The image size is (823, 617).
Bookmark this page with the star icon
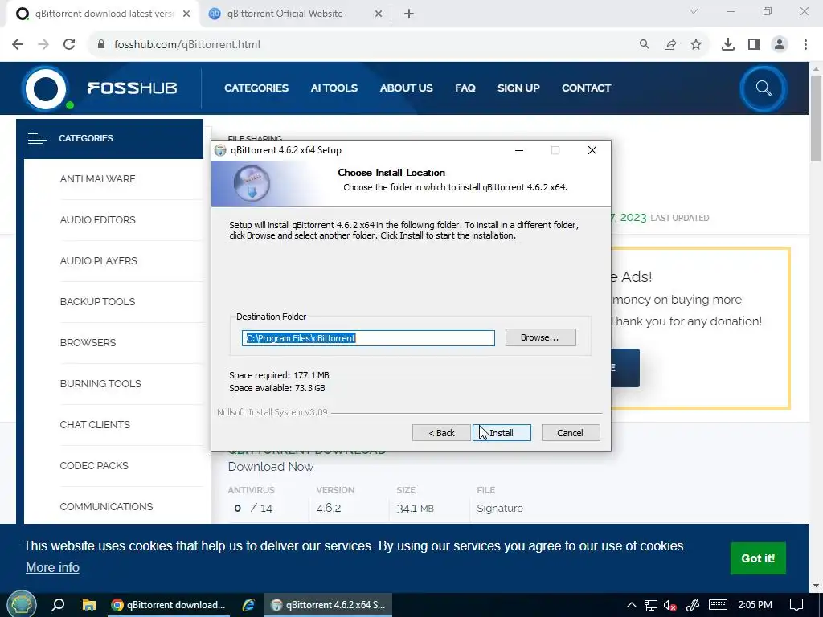coord(696,45)
